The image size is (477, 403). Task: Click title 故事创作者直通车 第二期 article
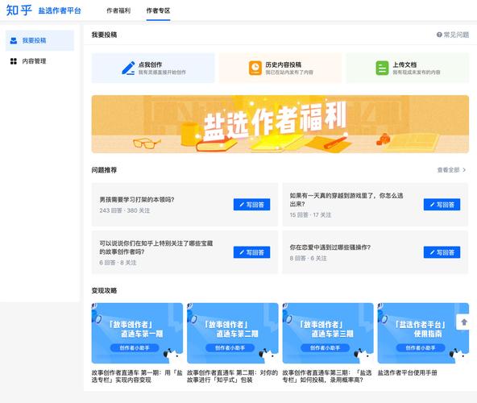tap(232, 376)
